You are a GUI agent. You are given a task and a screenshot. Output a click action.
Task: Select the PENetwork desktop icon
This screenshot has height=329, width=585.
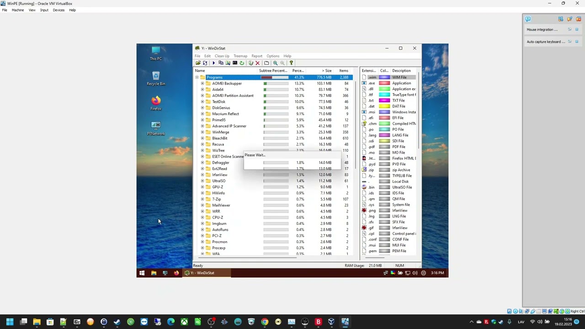pos(156,128)
